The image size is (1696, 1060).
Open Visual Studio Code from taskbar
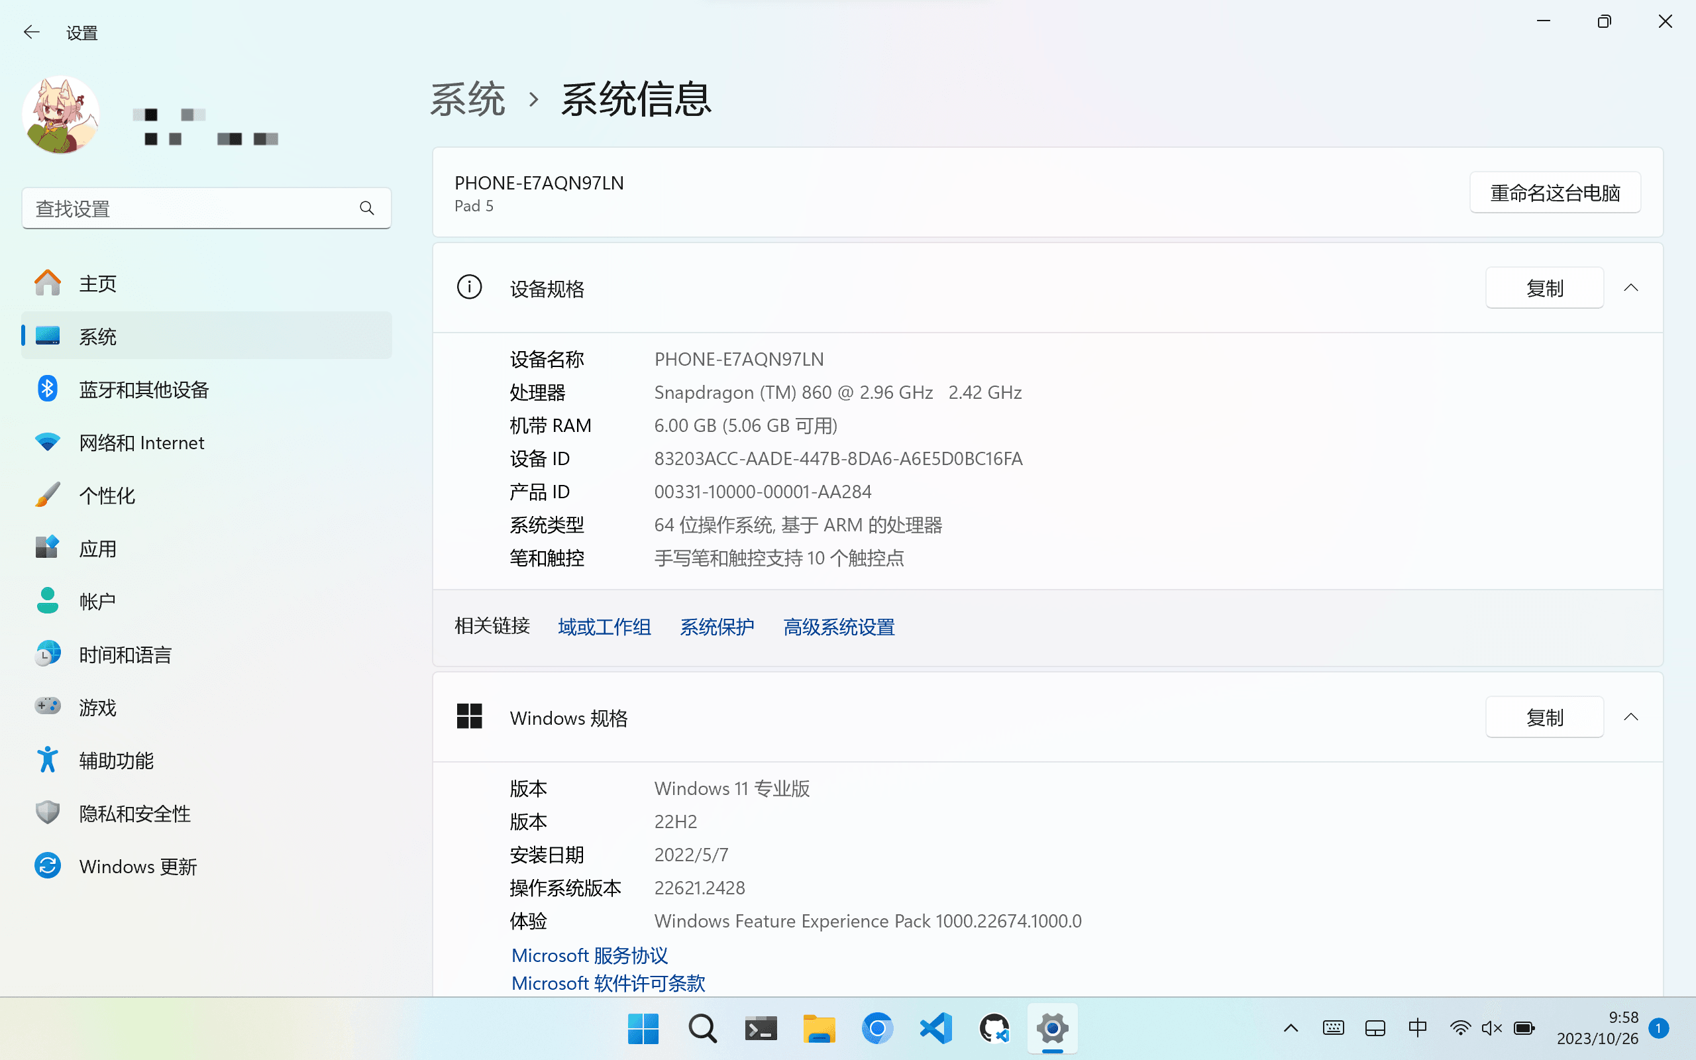click(935, 1028)
